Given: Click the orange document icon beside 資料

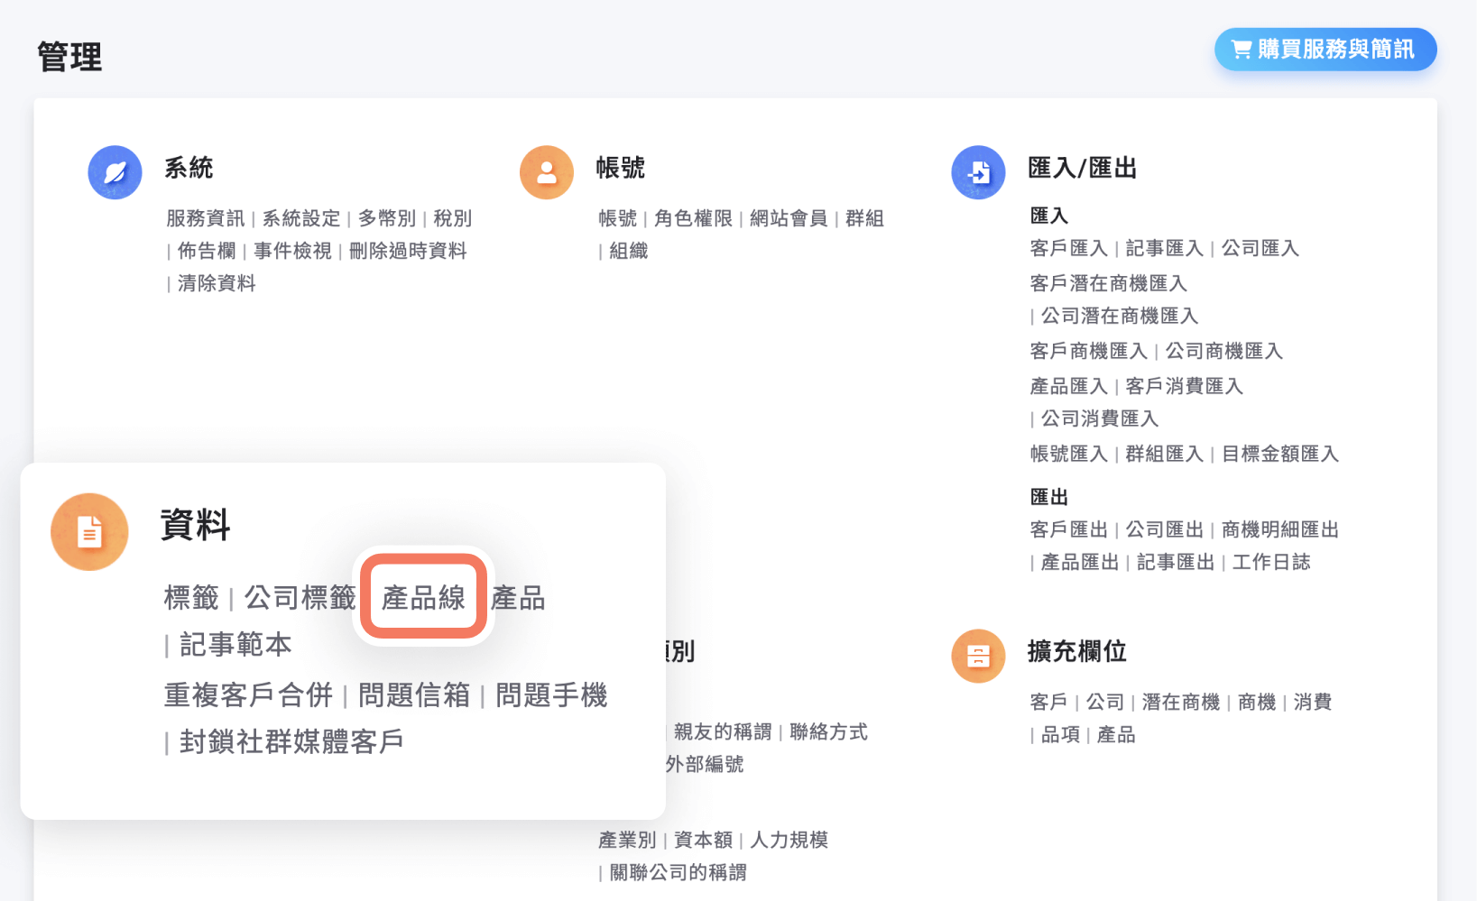Looking at the screenshot, I should (88, 532).
